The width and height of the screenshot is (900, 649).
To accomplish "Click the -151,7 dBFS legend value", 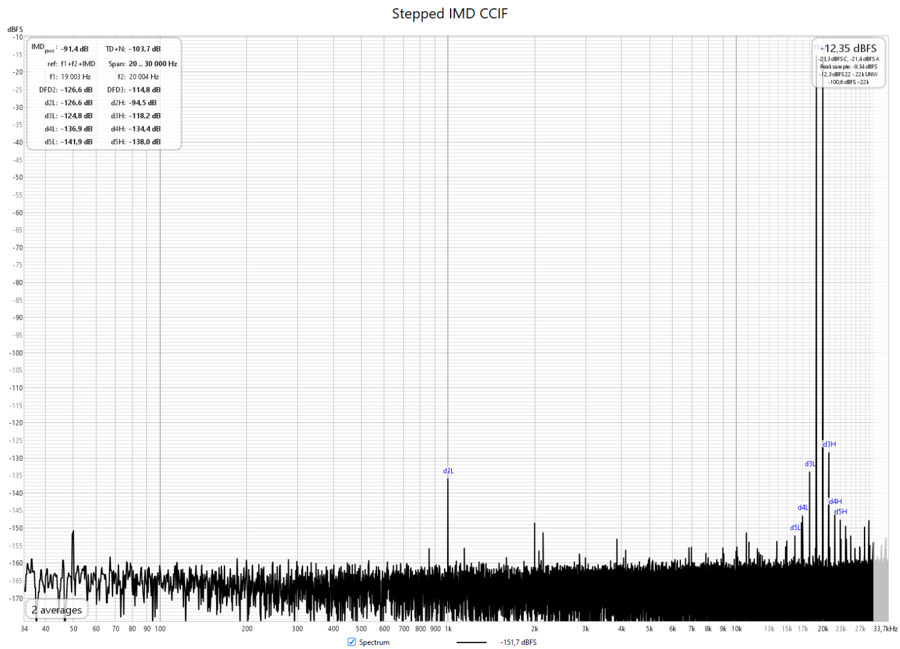I will (518, 642).
